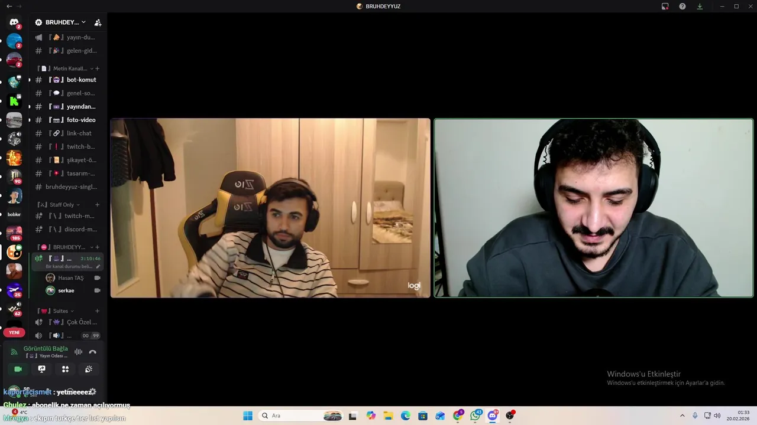Open user settings gear icon
This screenshot has height=425, width=757.
coord(93,392)
